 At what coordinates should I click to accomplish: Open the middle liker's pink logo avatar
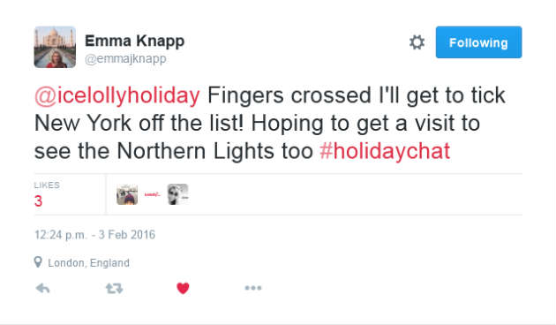pyautogui.click(x=153, y=194)
